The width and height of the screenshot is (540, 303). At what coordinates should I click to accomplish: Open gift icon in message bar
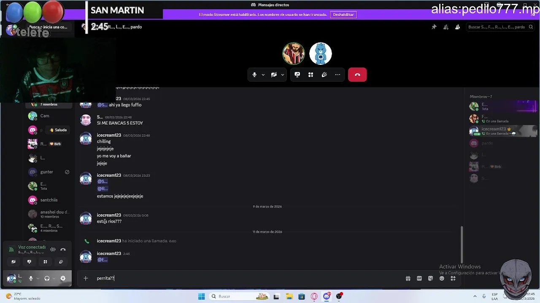408,278
